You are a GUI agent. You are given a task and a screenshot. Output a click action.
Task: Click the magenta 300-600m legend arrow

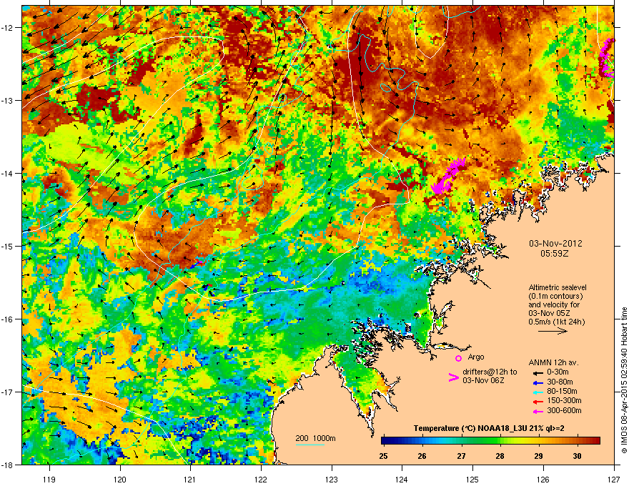click(538, 412)
